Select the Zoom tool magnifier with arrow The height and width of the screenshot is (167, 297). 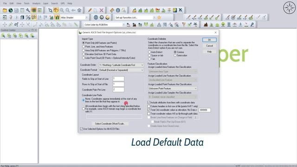(x=50, y=10)
